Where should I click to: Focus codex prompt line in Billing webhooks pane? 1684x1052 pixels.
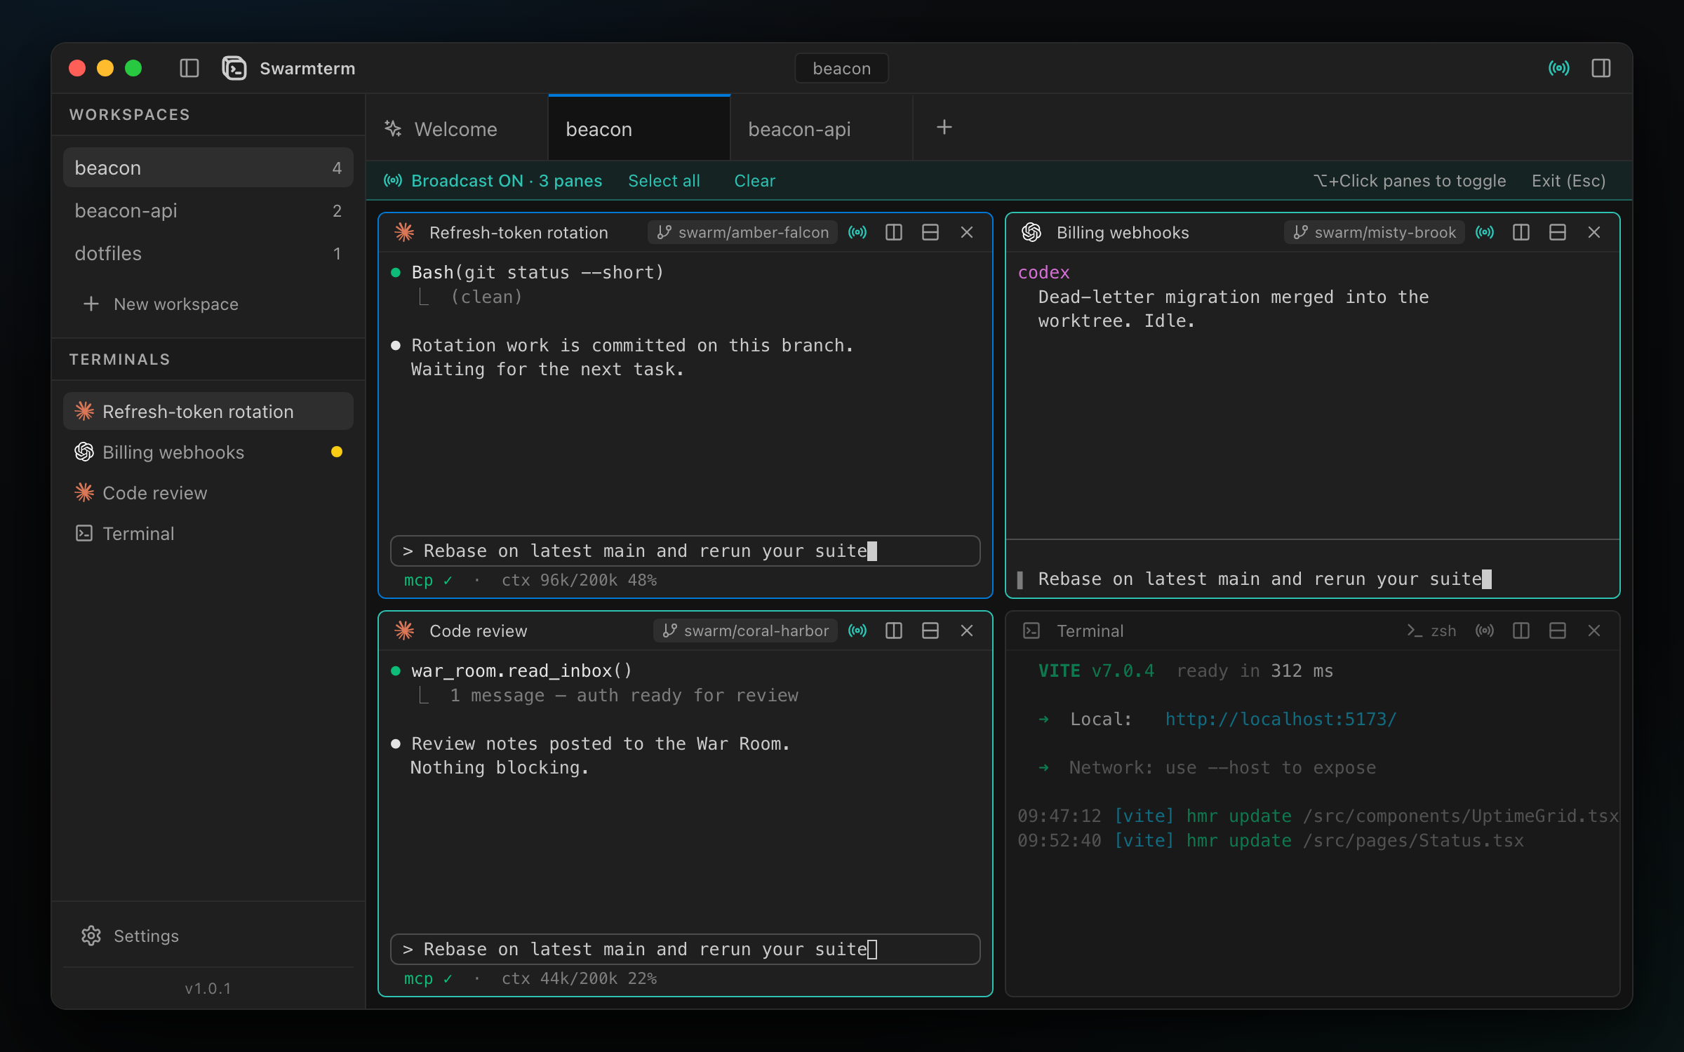1312,579
